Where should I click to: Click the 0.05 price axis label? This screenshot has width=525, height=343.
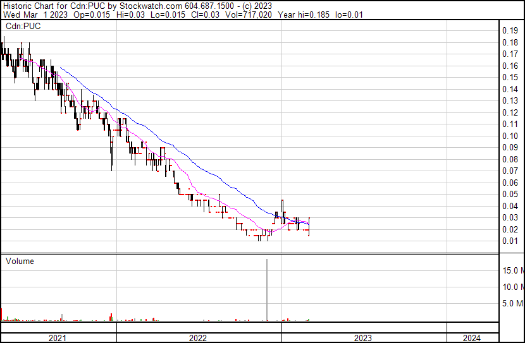click(x=510, y=194)
